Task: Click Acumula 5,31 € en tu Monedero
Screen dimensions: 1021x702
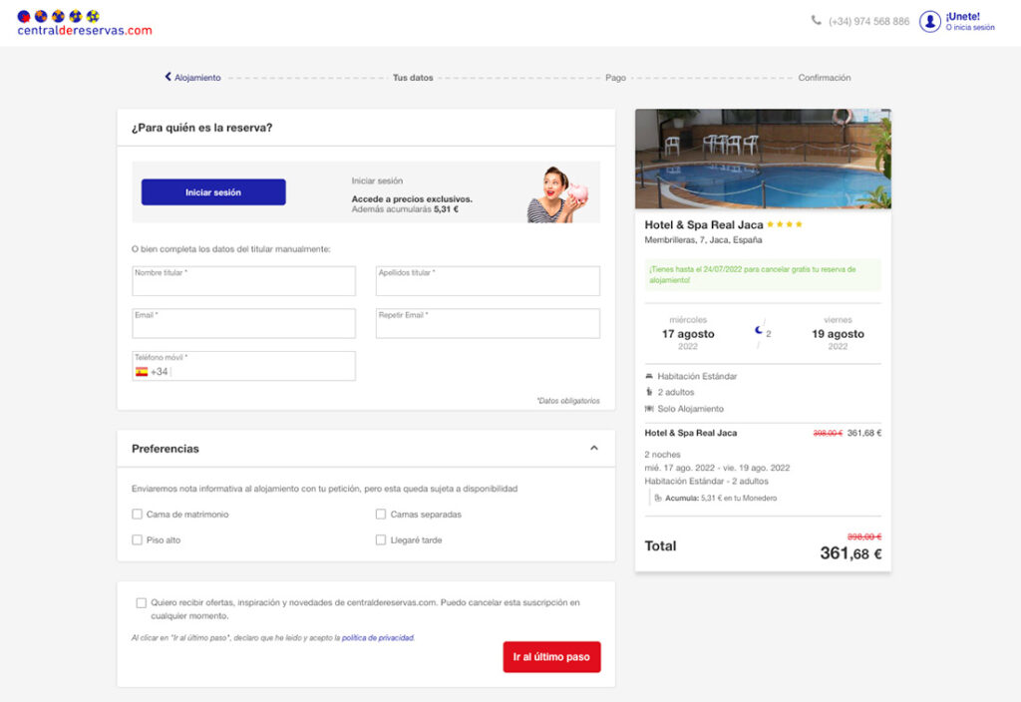Action: (x=721, y=499)
